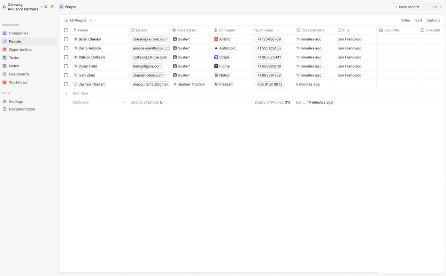Viewport: 446px width, 276px height.
Task: Click the empty City cell for Jashan Thadani
Action: [x=356, y=84]
